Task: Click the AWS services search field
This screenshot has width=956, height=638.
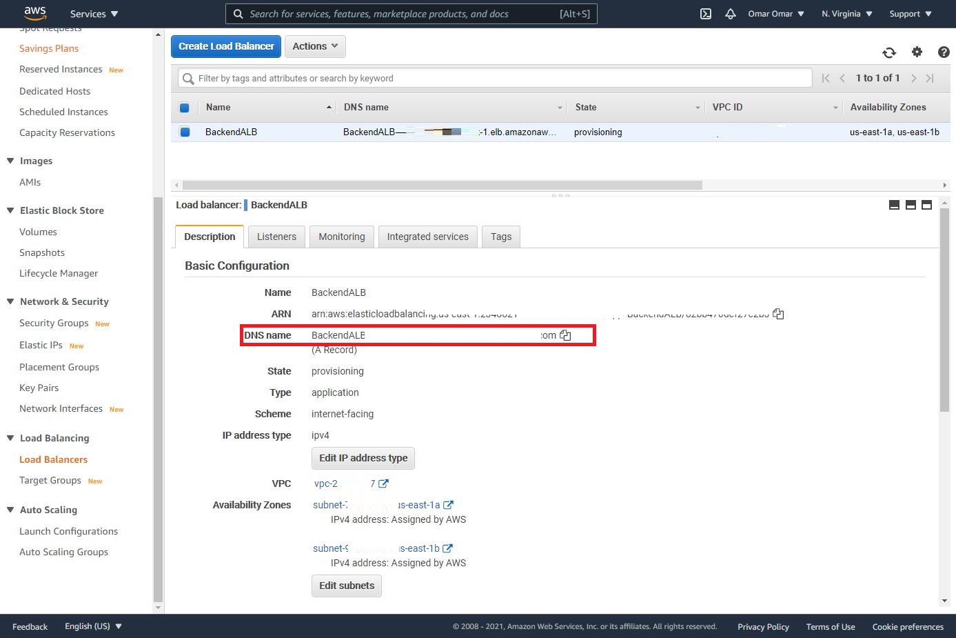Action: (x=411, y=14)
